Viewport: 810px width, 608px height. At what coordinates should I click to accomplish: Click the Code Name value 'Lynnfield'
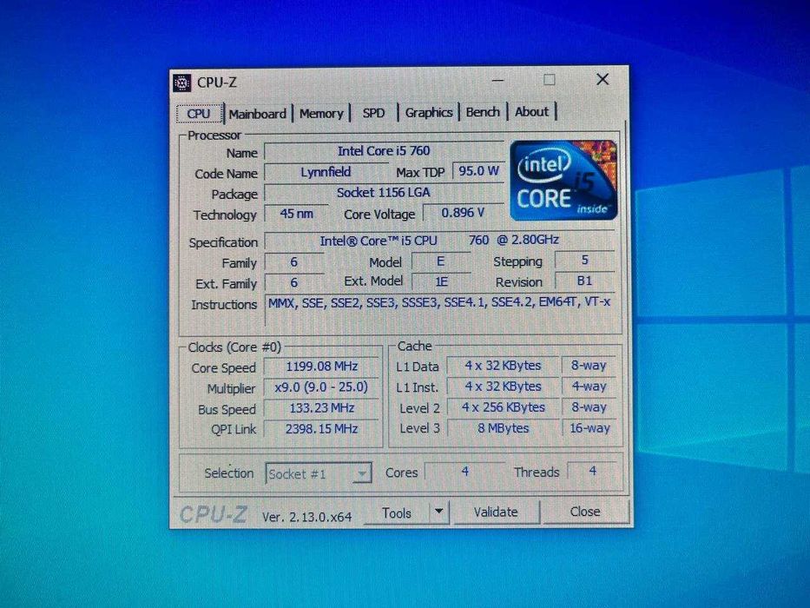(326, 172)
